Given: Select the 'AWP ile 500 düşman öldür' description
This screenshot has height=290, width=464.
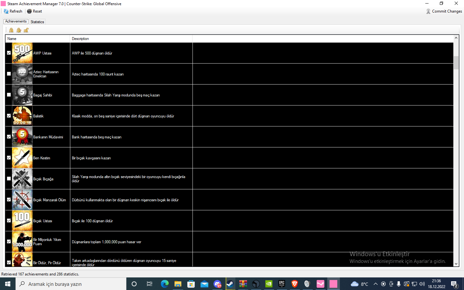Looking at the screenshot, I should [x=92, y=53].
